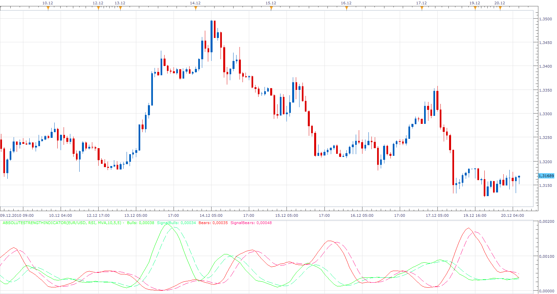Click the 19.12 orange date marker
Viewport: 557px width, 294px height.
(475, 8)
